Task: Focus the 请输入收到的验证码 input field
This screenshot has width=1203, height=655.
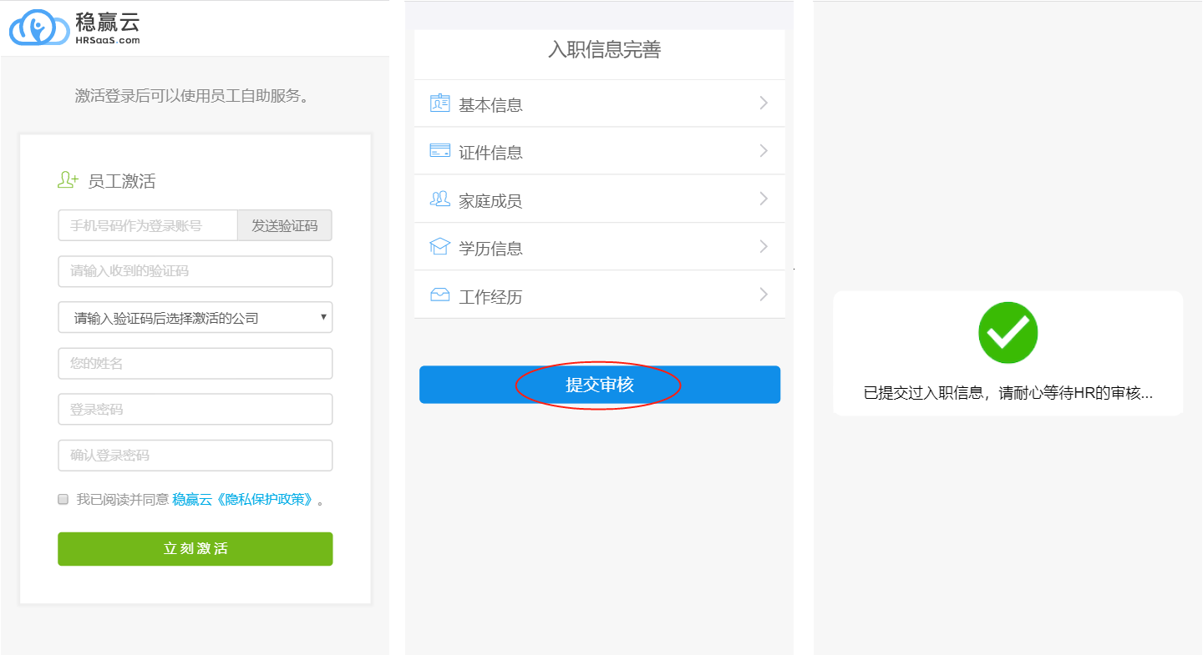Action: [195, 271]
